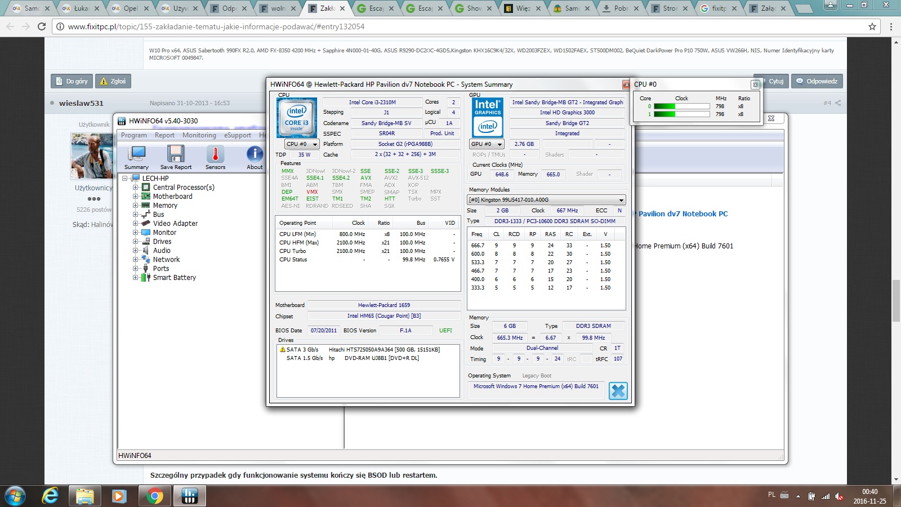Open the CPU #0 selector dropdown
This screenshot has height=507, width=901.
point(302,144)
